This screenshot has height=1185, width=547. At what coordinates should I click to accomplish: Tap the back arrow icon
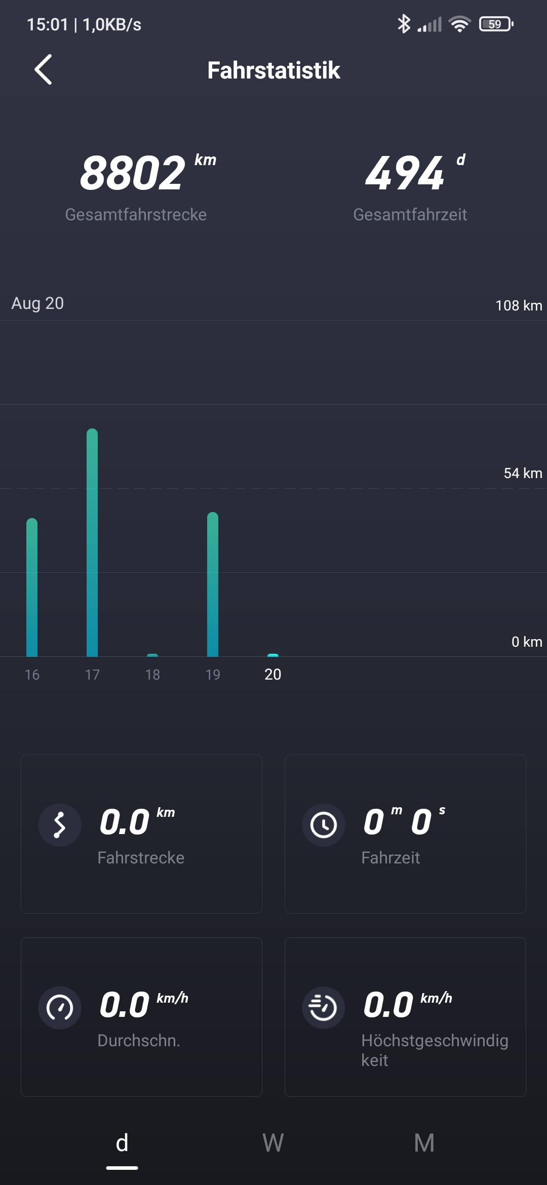tap(44, 69)
